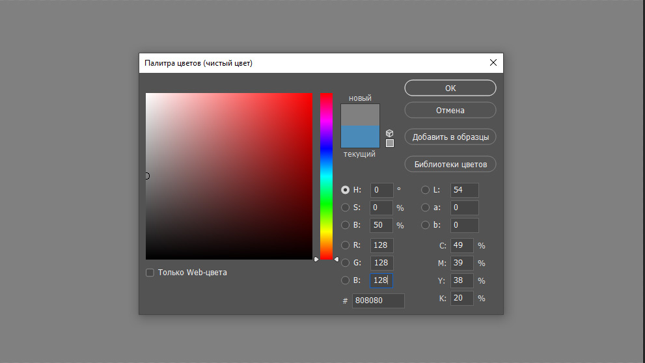
Task: Click the K black field showing 20
Action: [x=462, y=298]
